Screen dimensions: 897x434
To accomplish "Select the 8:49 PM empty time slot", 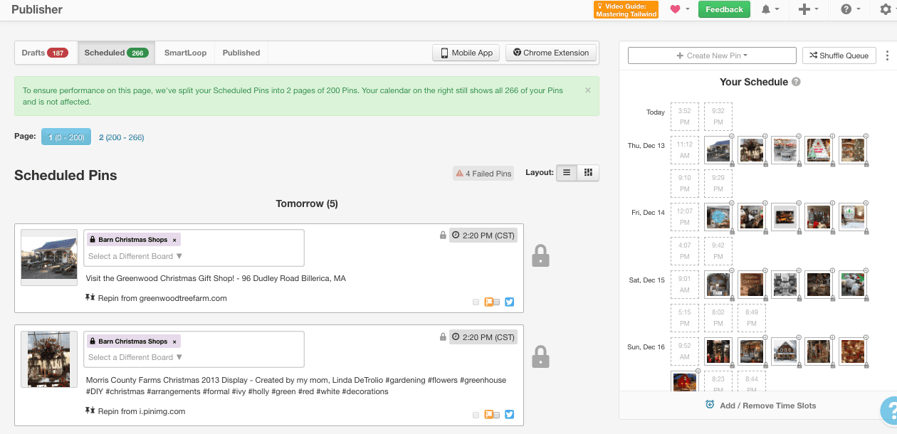I will click(751, 318).
